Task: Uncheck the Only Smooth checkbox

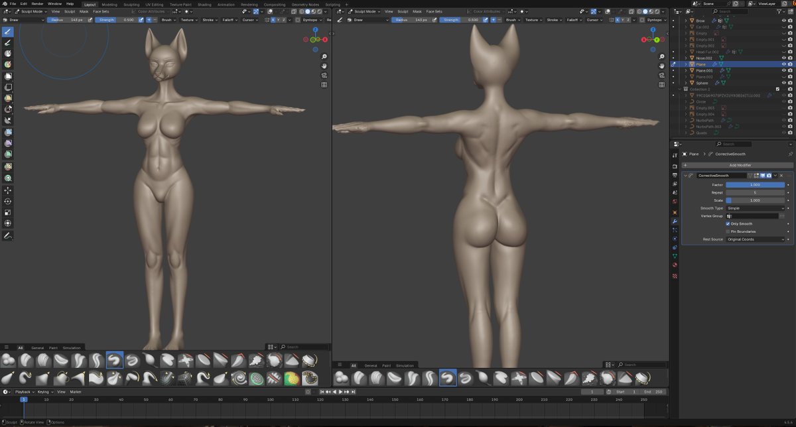Action: [728, 223]
